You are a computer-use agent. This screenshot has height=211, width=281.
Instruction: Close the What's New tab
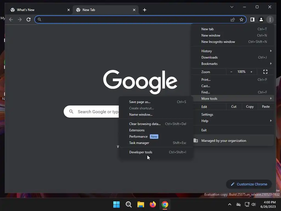68,10
